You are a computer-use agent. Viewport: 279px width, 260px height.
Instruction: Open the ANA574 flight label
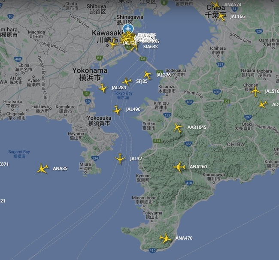tap(233, 5)
